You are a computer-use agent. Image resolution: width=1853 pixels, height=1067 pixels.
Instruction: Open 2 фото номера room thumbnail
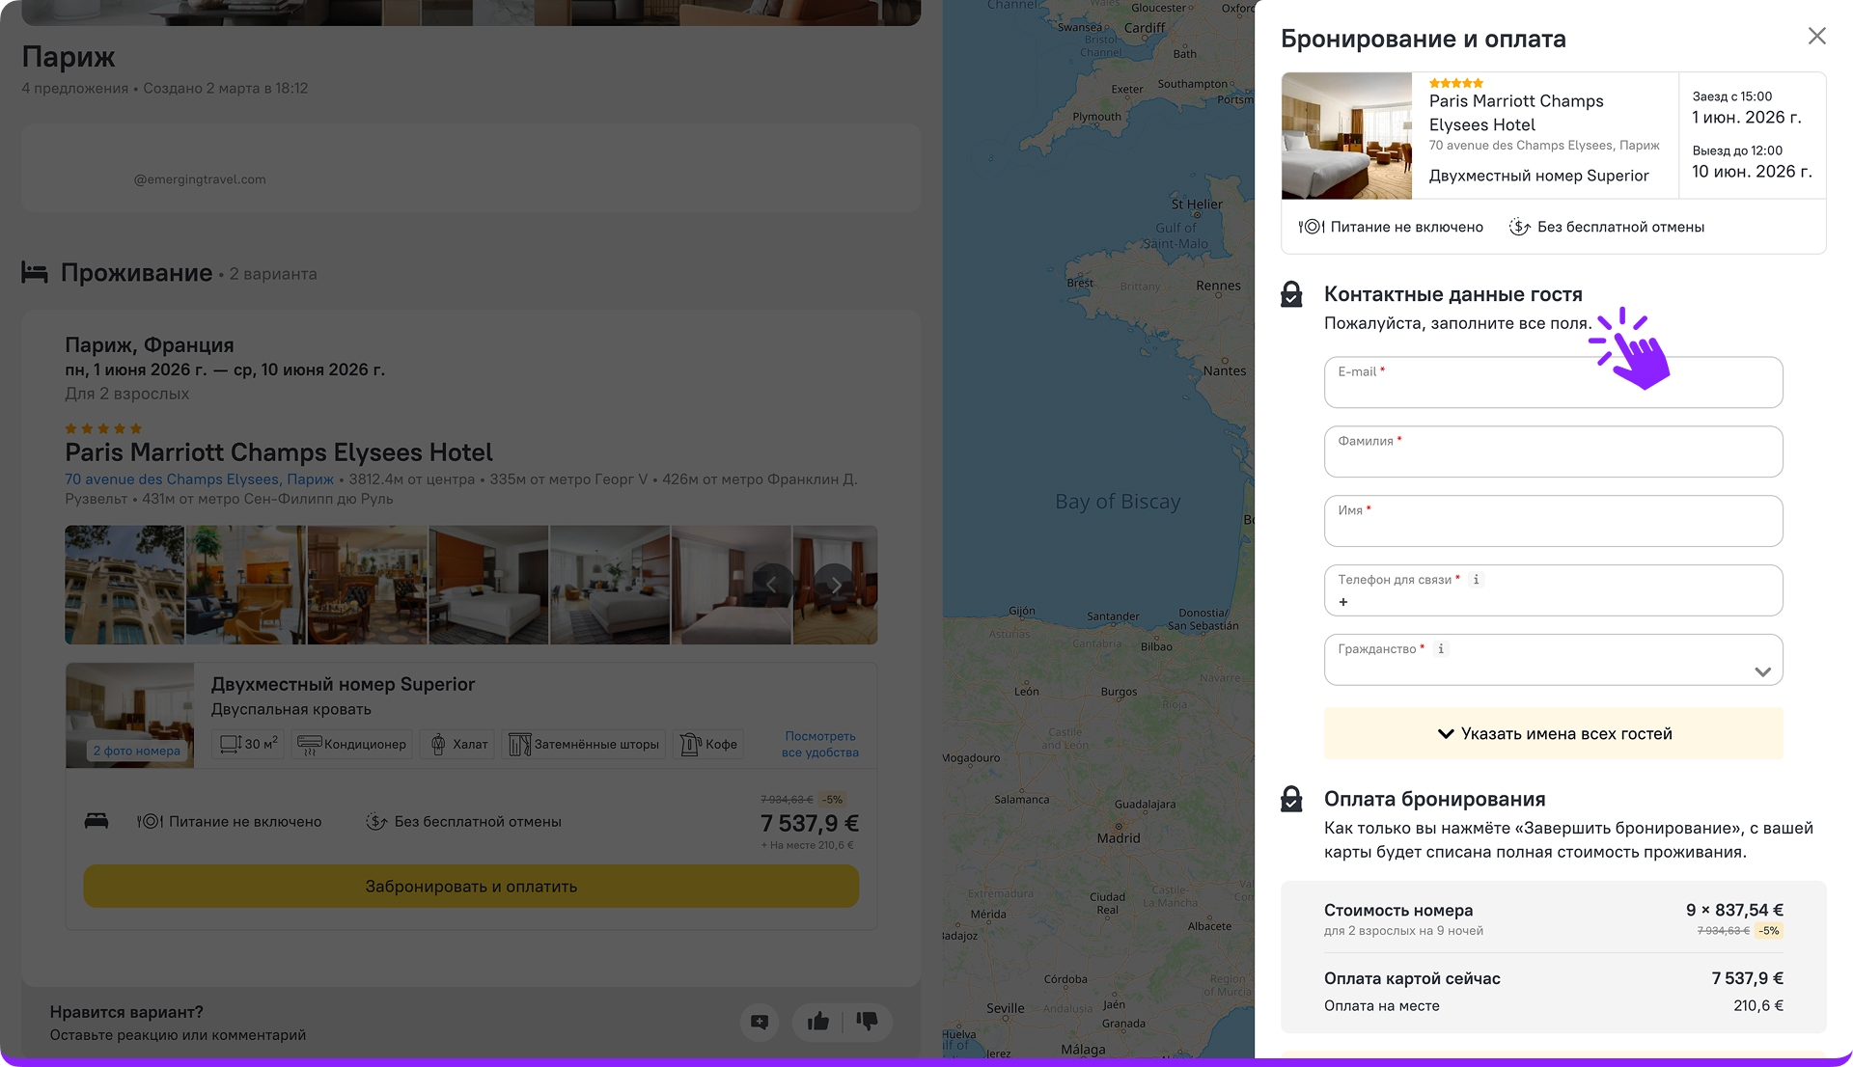(136, 751)
